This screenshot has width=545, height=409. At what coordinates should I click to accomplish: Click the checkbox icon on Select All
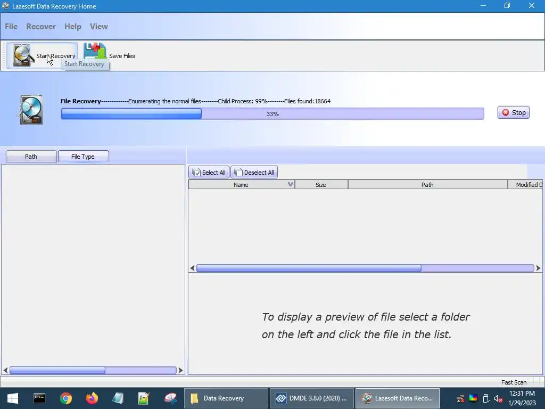(196, 172)
